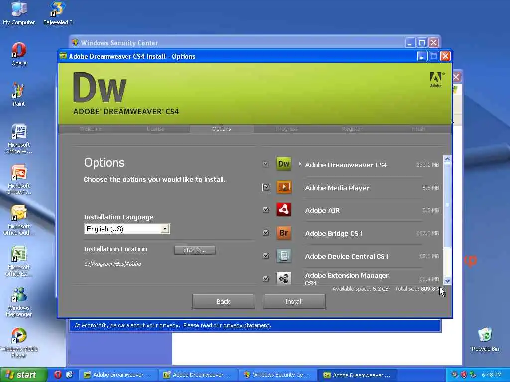Viewport: 510px width, 382px height.
Task: Click the Progress step tab
Action: (x=286, y=129)
